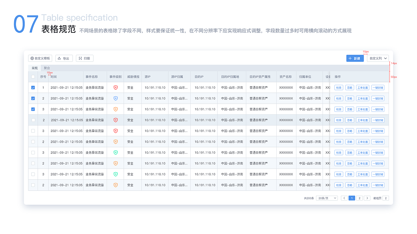
Task: Click the 资产名称 column header
Action: click(x=285, y=77)
